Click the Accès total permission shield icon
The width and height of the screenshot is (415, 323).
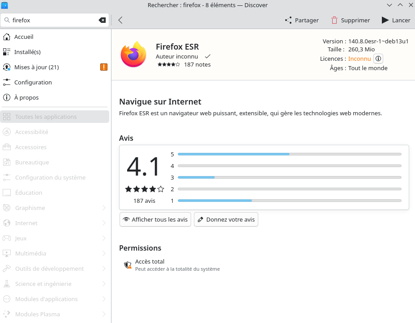(128, 265)
